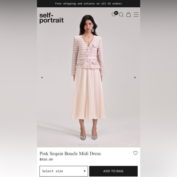
Task: Click the Pink Sequin Boucle Midi Dress title
Action: 70,154
